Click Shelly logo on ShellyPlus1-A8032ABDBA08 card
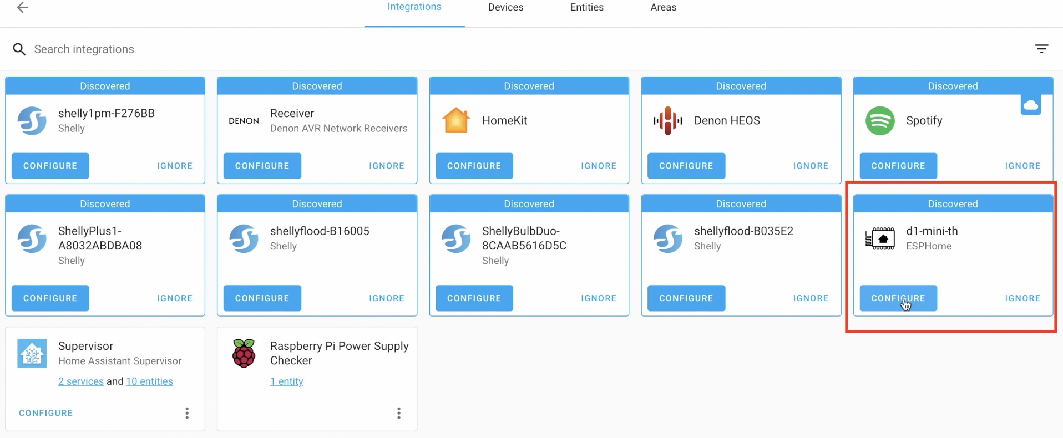This screenshot has width=1063, height=438. pyautogui.click(x=32, y=238)
